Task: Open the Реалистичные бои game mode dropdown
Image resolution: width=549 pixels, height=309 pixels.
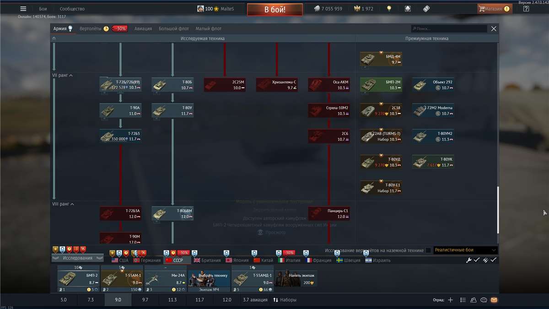Action: click(x=465, y=250)
